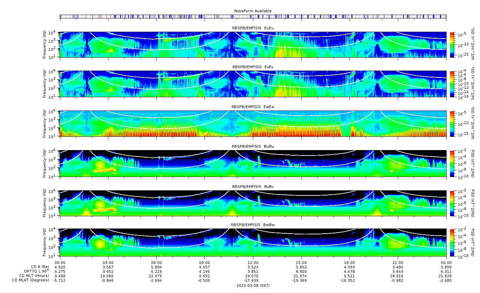Click the BwBw magnetic spectrogram panel

coord(253,243)
